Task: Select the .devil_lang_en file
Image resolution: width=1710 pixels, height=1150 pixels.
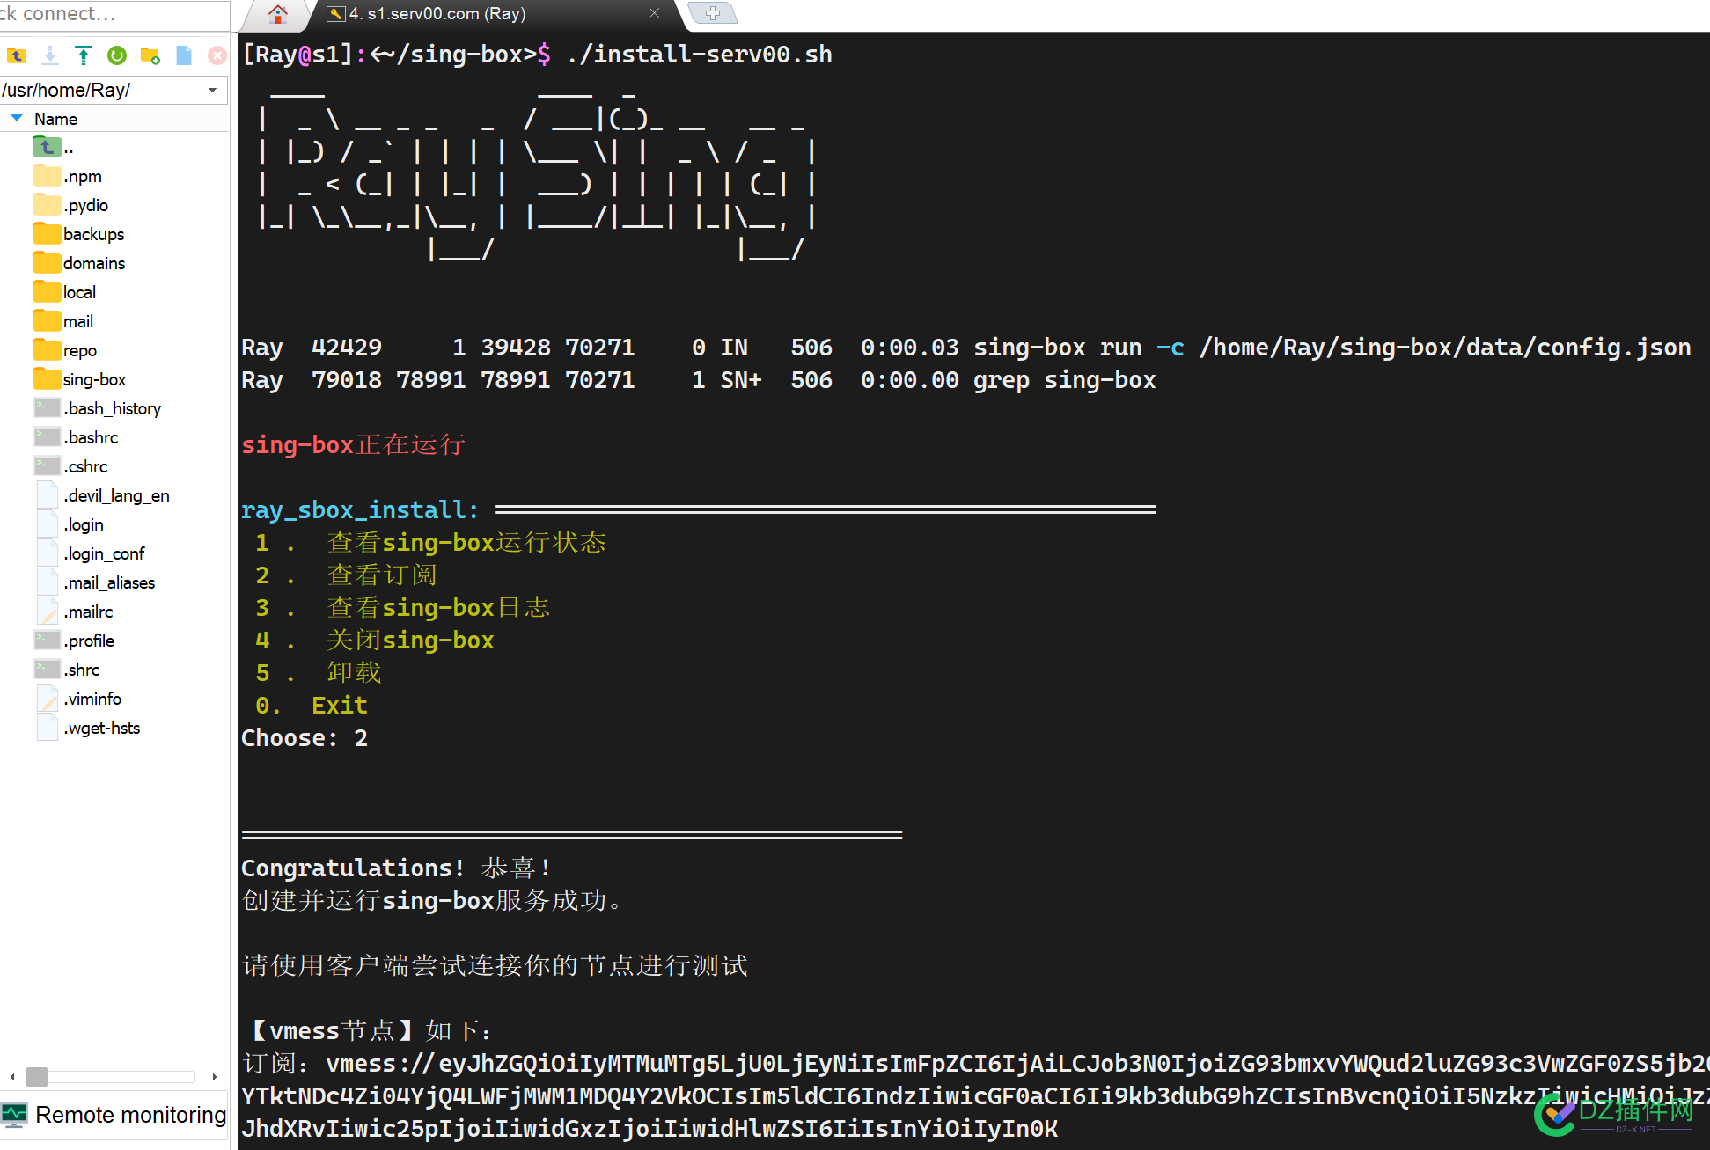Action: pyautogui.click(x=102, y=495)
